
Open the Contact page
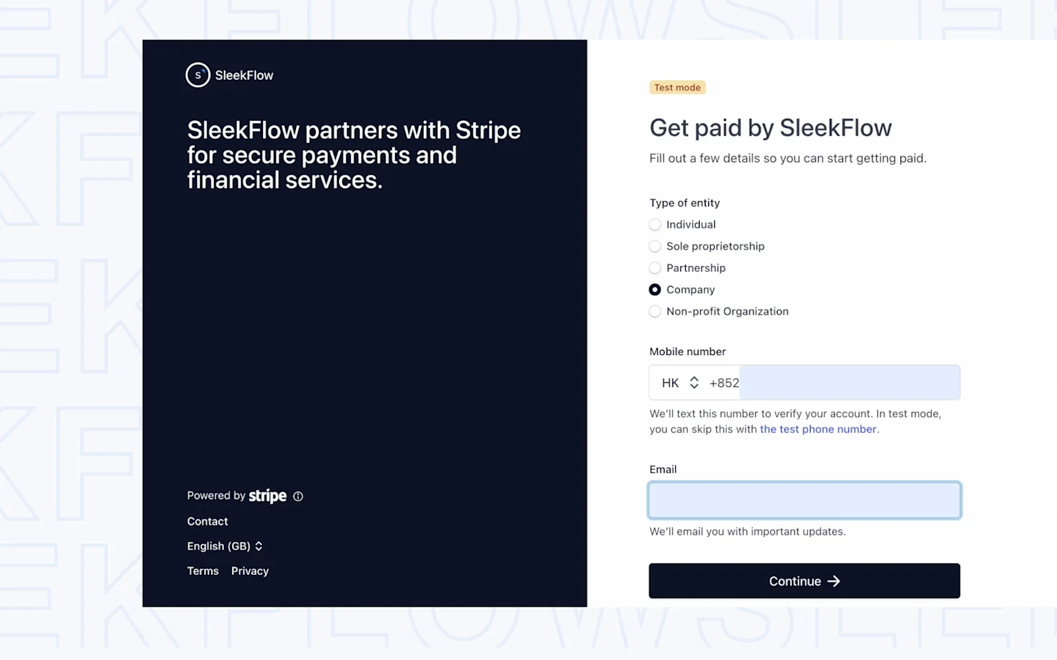[207, 521]
